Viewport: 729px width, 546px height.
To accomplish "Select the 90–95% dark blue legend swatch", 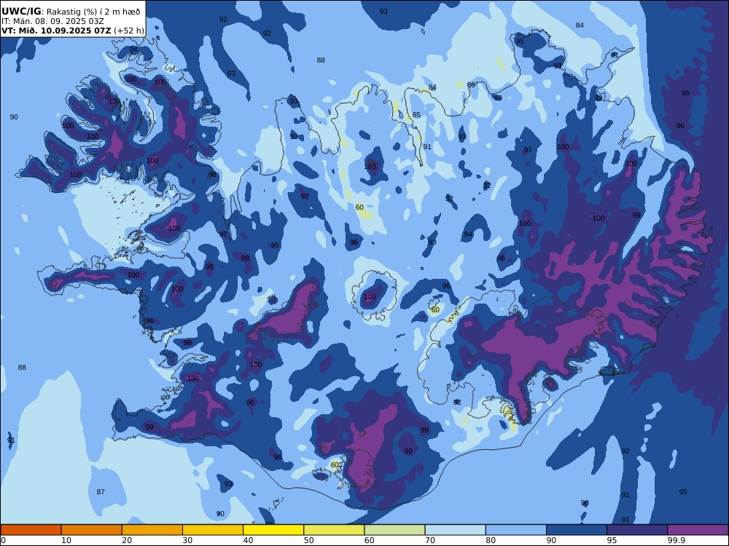I will (x=577, y=530).
